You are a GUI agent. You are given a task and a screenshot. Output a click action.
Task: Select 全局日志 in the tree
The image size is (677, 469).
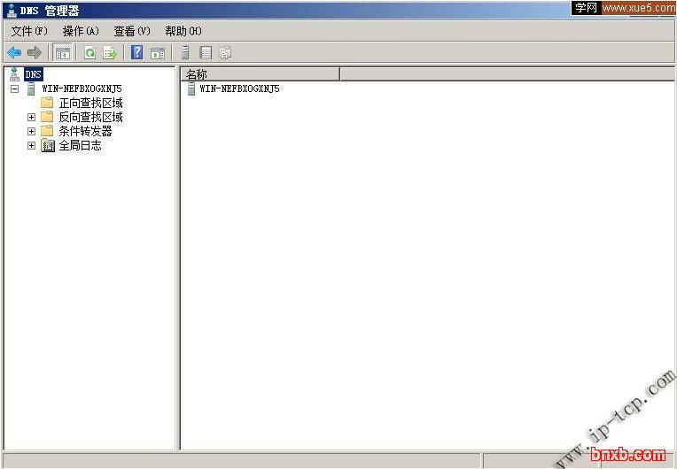[81, 145]
